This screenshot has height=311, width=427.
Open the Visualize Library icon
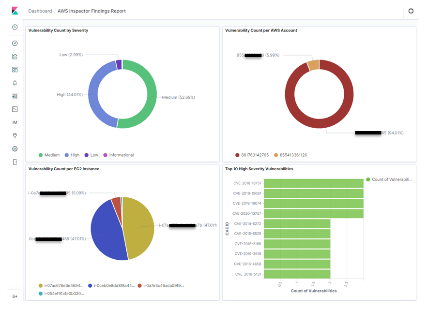[15, 56]
